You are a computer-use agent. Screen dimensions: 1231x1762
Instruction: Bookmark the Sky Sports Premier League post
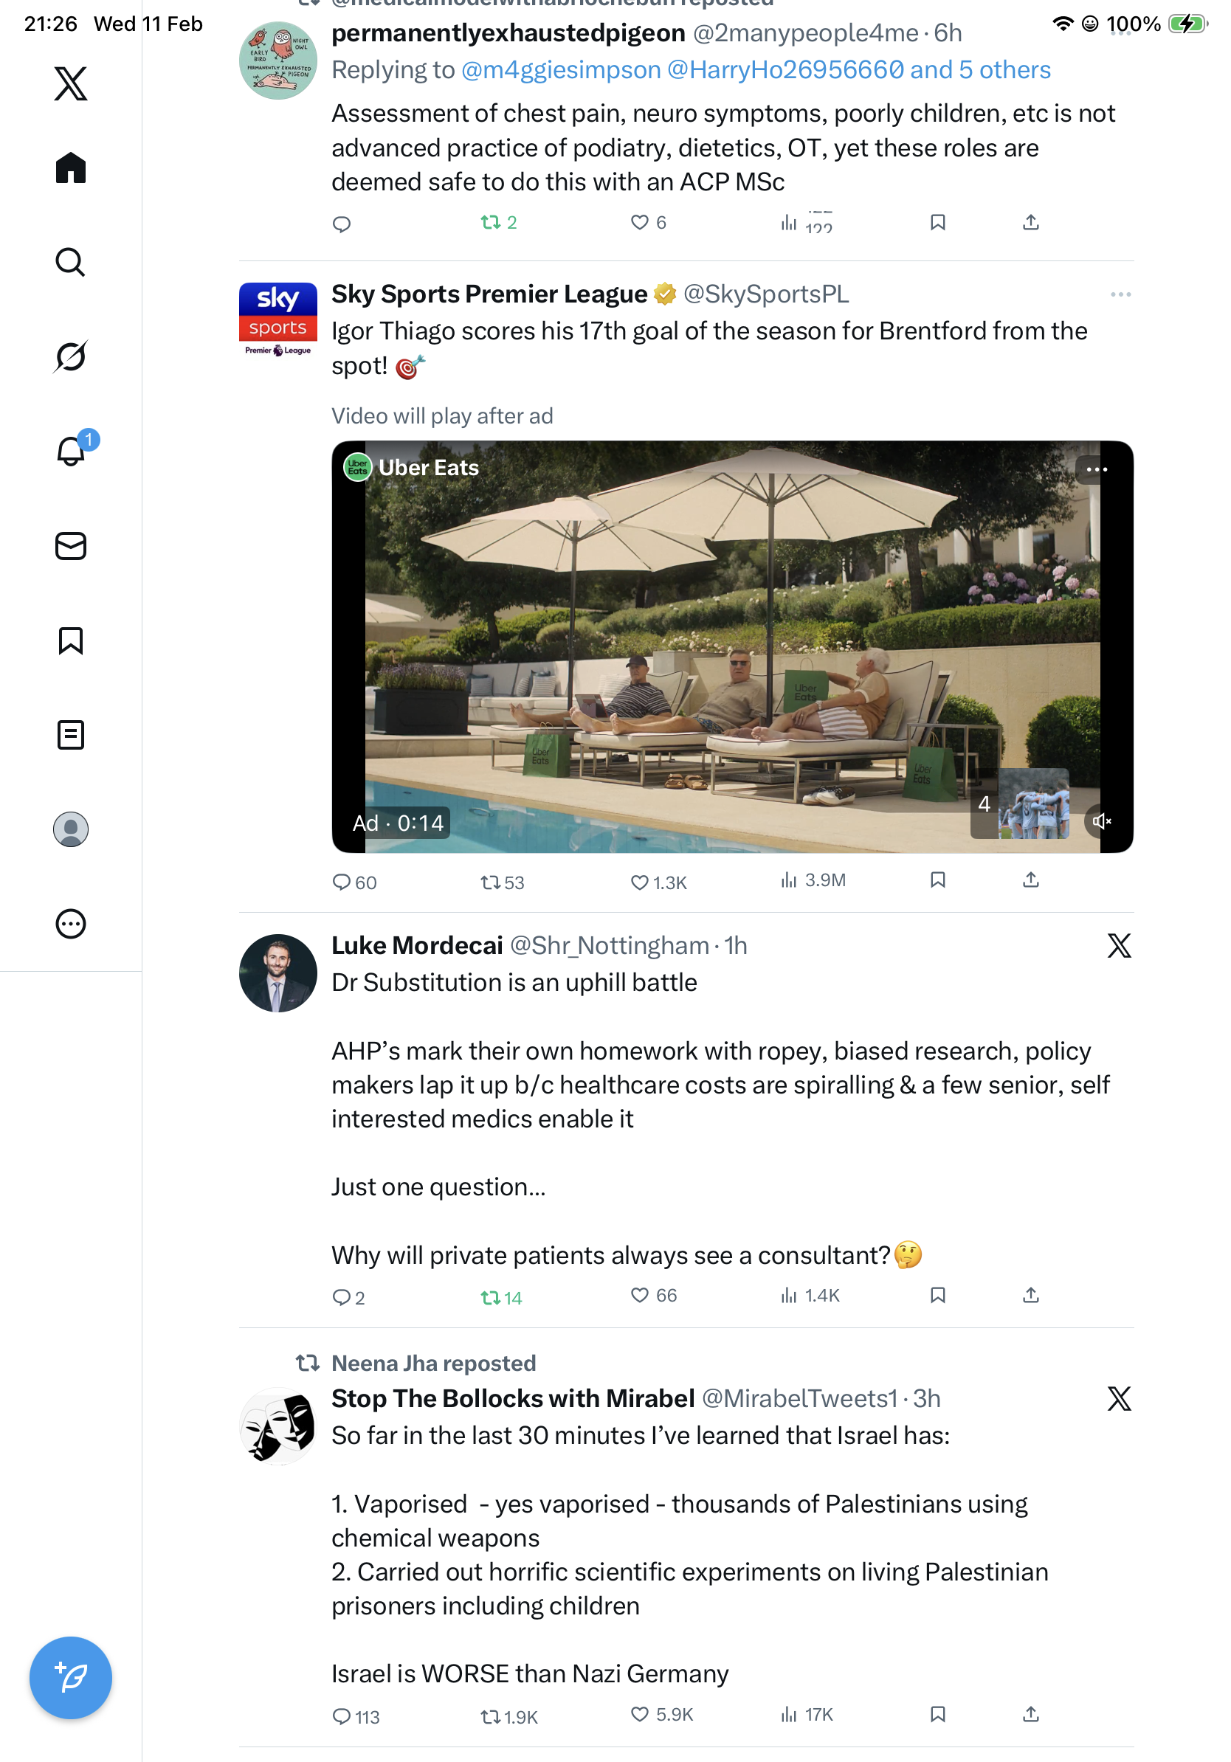937,880
